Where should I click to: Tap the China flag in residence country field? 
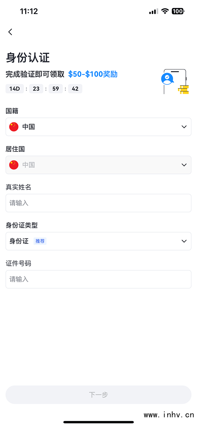tap(14, 165)
